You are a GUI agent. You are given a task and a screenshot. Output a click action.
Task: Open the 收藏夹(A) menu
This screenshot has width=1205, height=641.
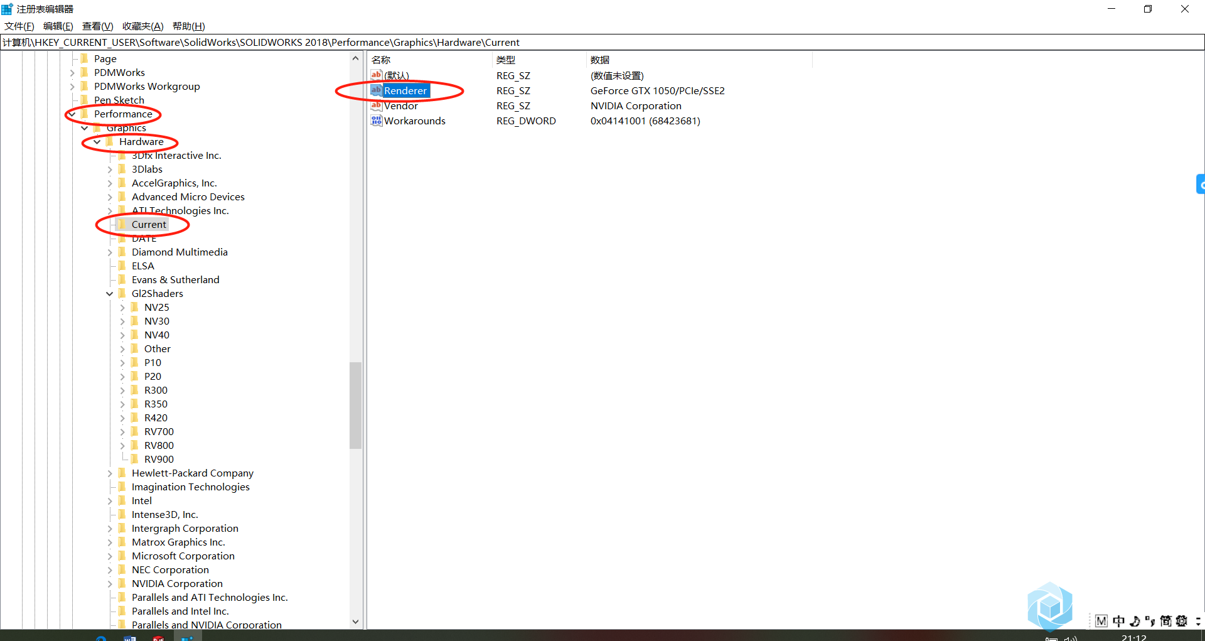click(x=143, y=26)
